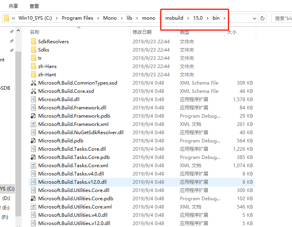Open the Sdks folder icon

(x=33, y=50)
